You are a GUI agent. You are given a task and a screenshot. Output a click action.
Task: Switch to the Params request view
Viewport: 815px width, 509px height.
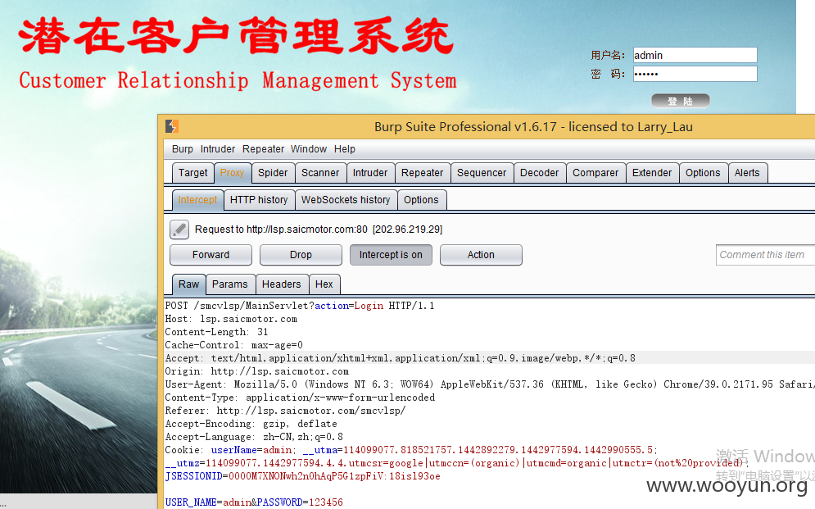tap(229, 284)
